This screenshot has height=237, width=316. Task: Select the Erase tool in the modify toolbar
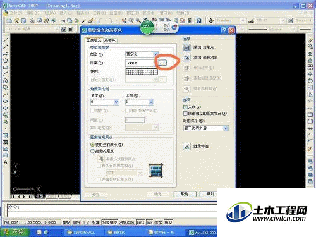point(310,40)
